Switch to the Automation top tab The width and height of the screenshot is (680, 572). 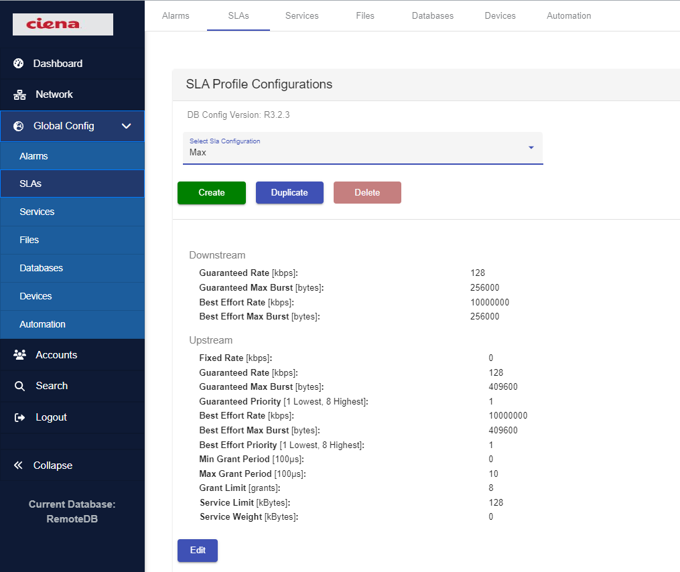tap(569, 15)
